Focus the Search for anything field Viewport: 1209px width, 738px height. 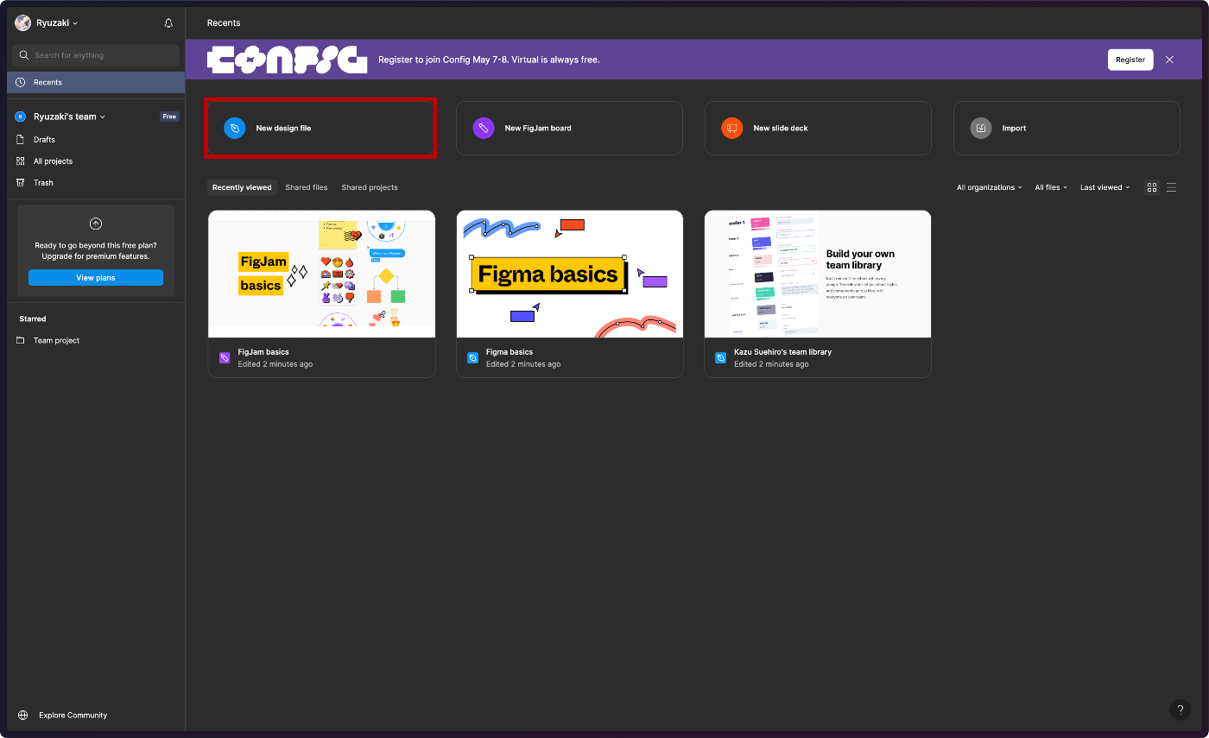click(x=96, y=55)
